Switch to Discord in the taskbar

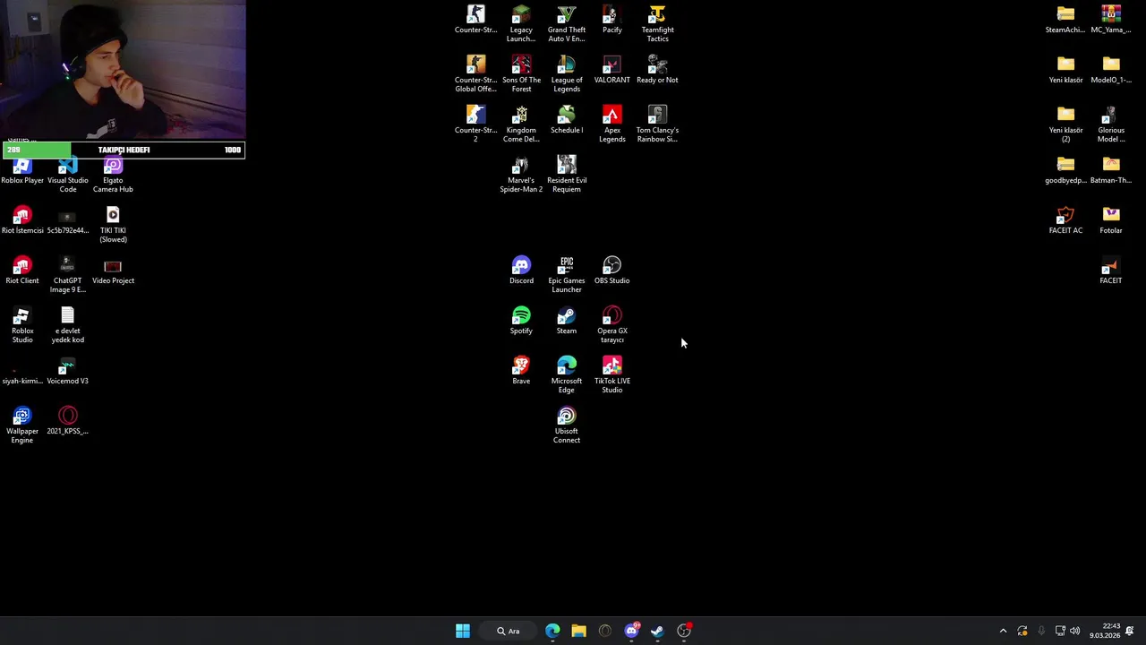631,631
